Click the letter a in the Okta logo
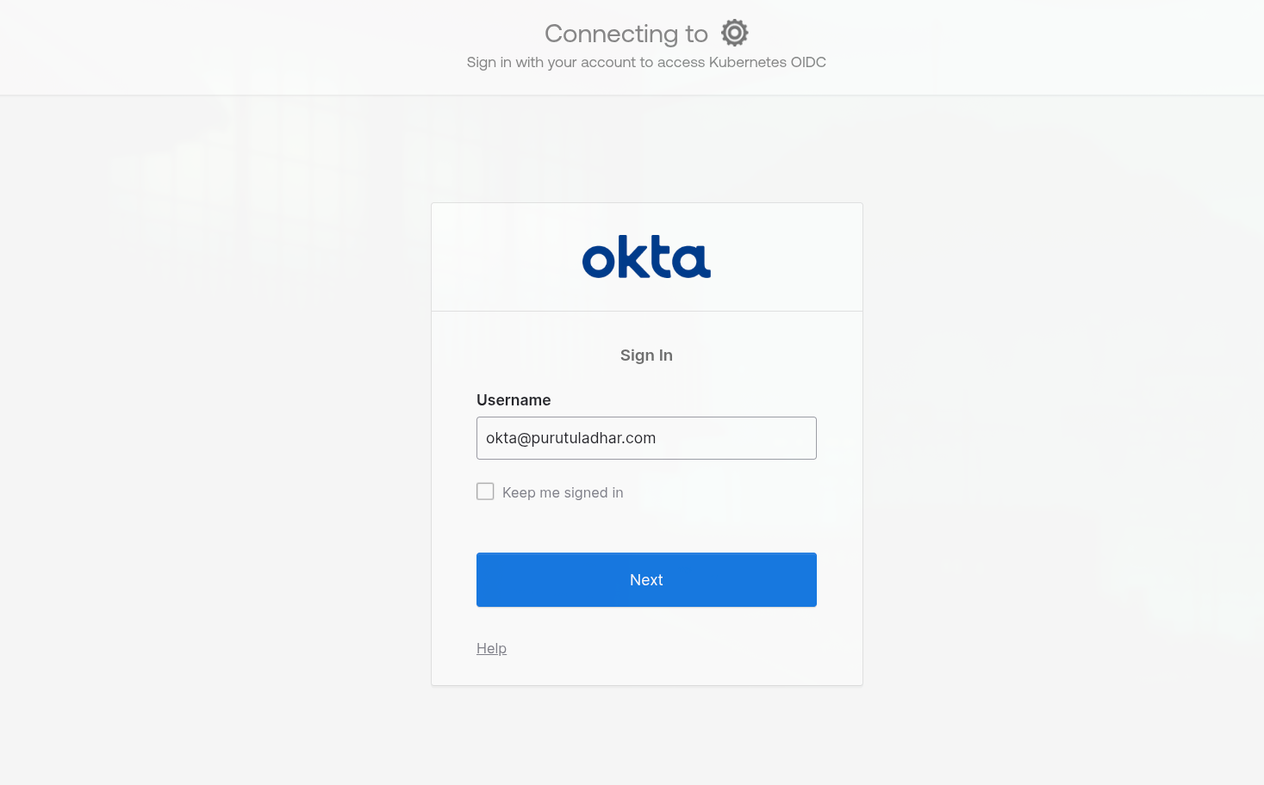Screen dimensions: 1264x785 tap(692, 261)
